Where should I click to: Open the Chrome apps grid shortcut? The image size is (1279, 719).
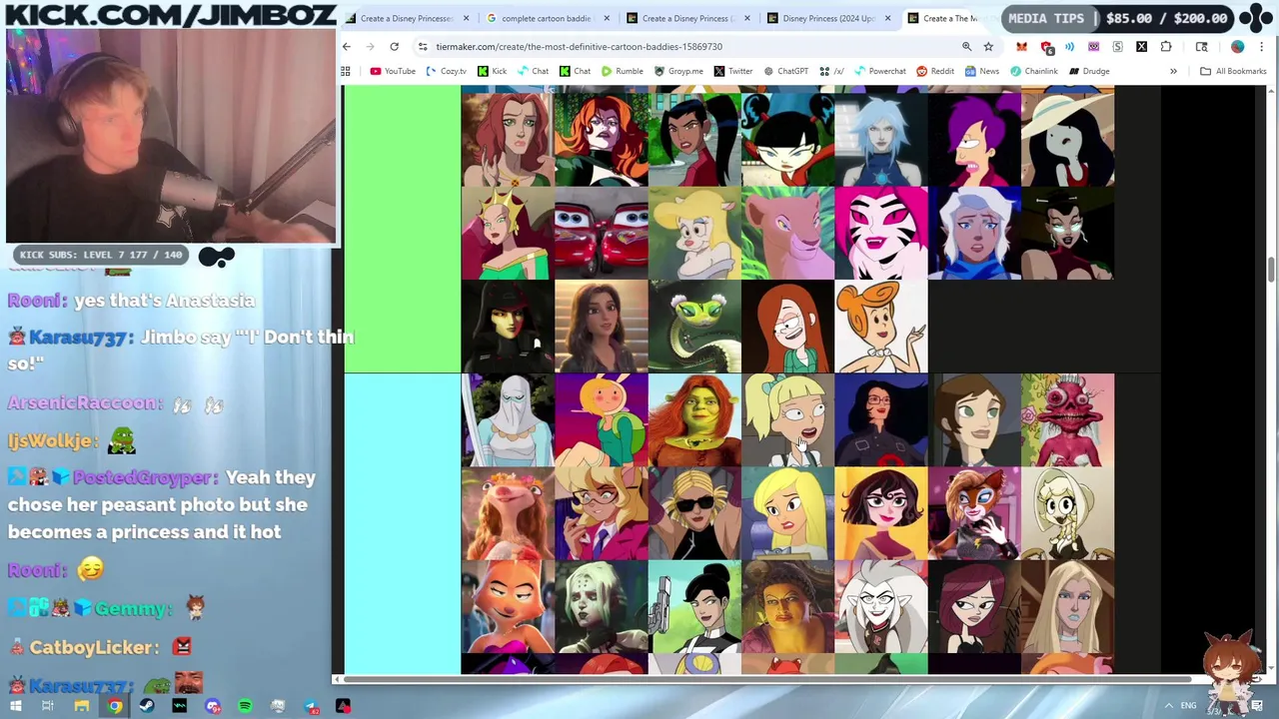click(346, 71)
